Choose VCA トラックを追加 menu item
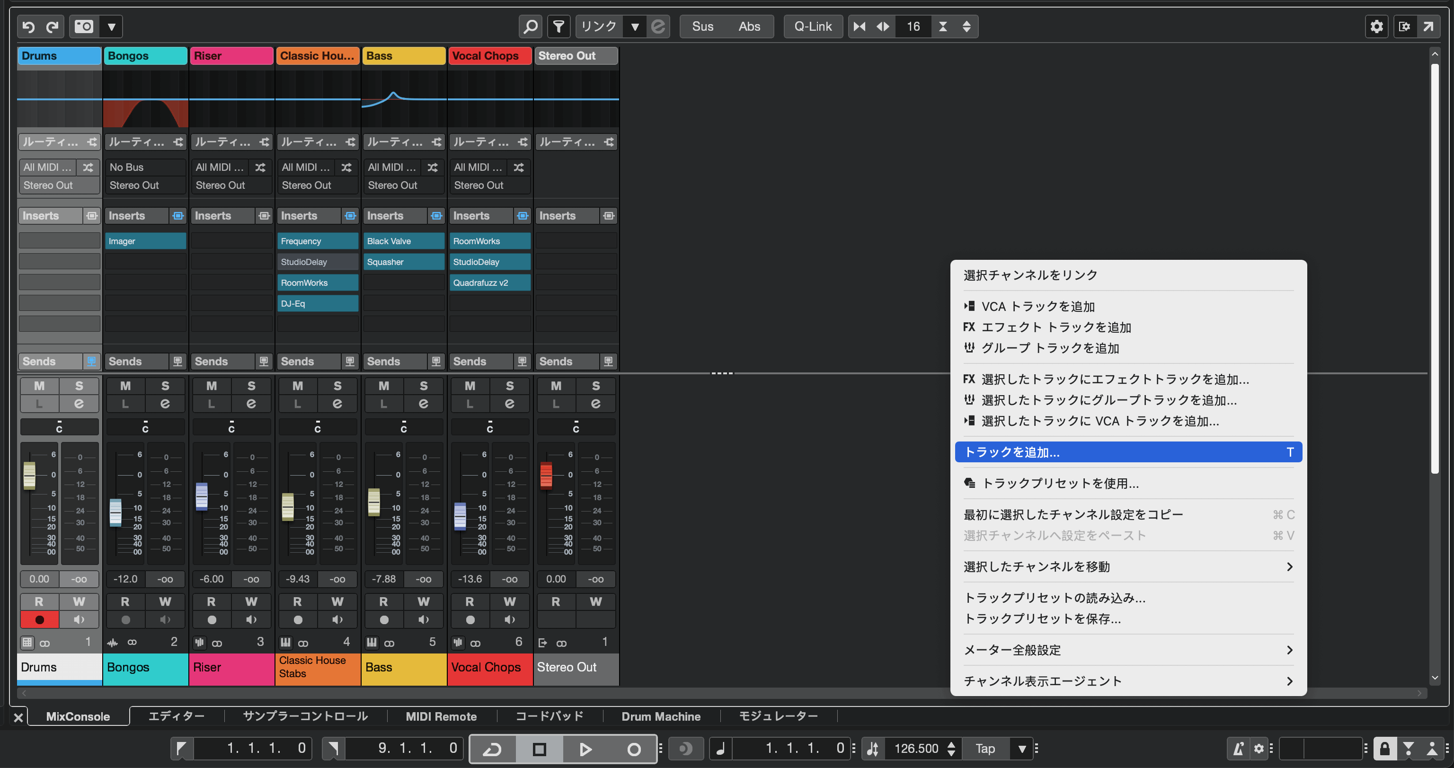Screen dimensions: 1454x768 tap(1128, 307)
